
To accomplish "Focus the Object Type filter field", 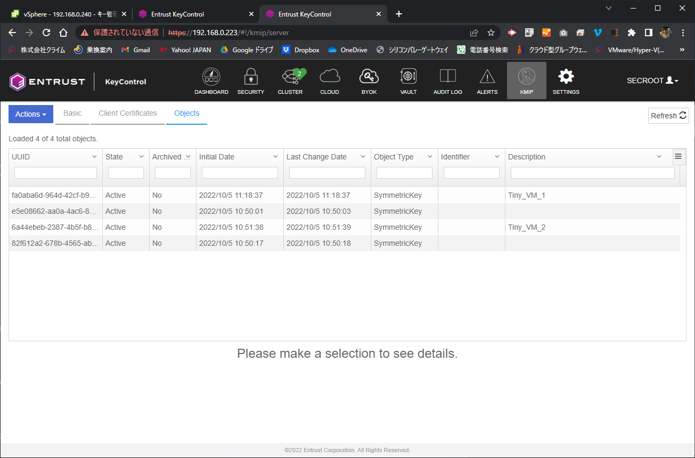I will coord(404,173).
